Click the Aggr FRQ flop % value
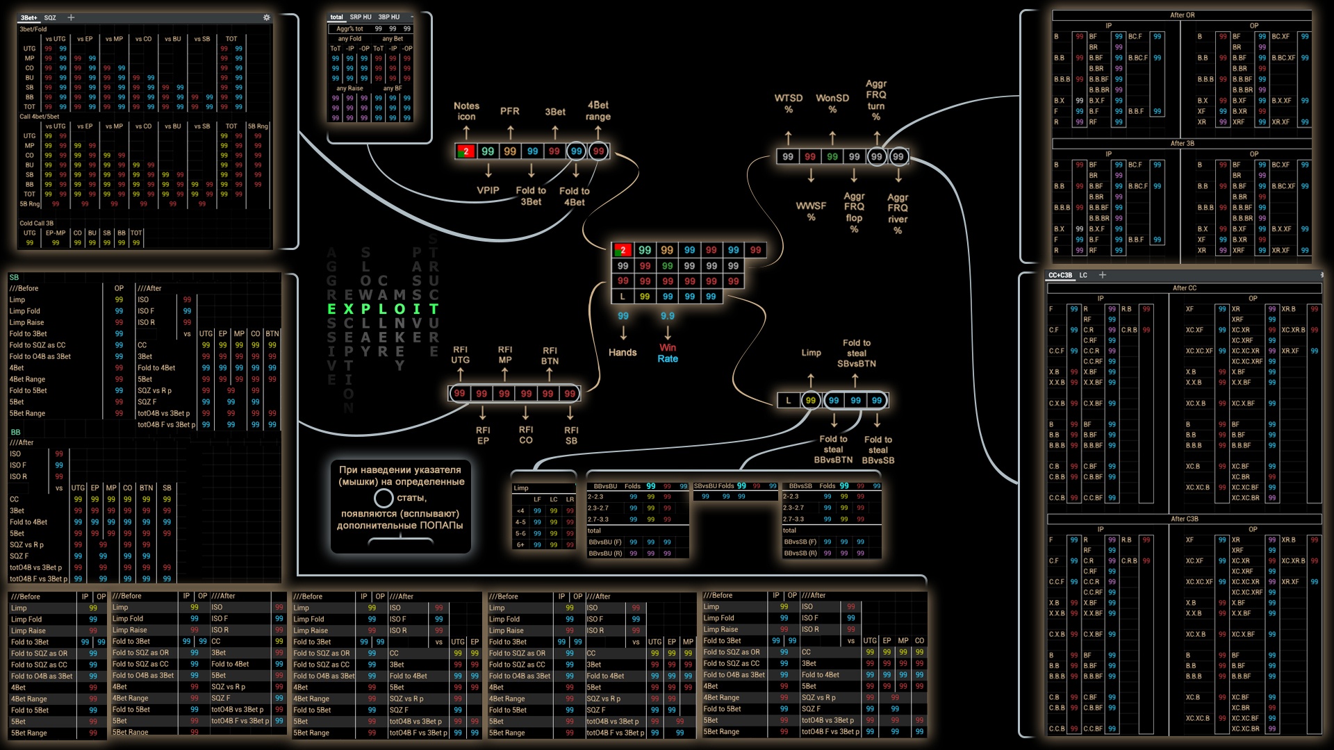Image resolution: width=1334 pixels, height=750 pixels. coord(855,157)
